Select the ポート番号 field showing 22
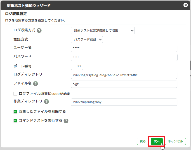The height and width of the screenshot is (150, 191). coord(77,66)
